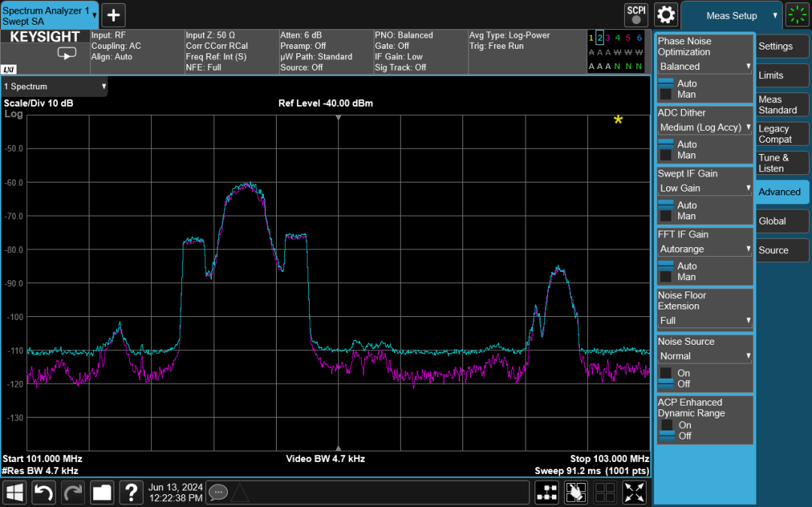
Task: Select trace 2 in trace indicator
Action: point(599,38)
